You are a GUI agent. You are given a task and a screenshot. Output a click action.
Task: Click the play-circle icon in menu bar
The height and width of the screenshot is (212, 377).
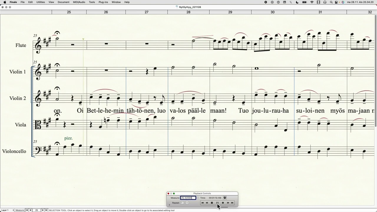[272, 2]
